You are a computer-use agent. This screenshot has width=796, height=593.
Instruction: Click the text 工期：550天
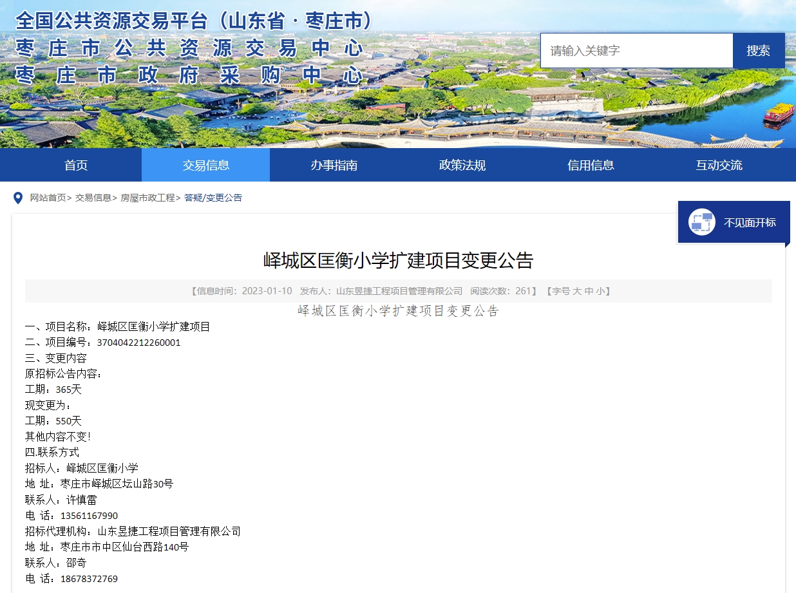(53, 421)
